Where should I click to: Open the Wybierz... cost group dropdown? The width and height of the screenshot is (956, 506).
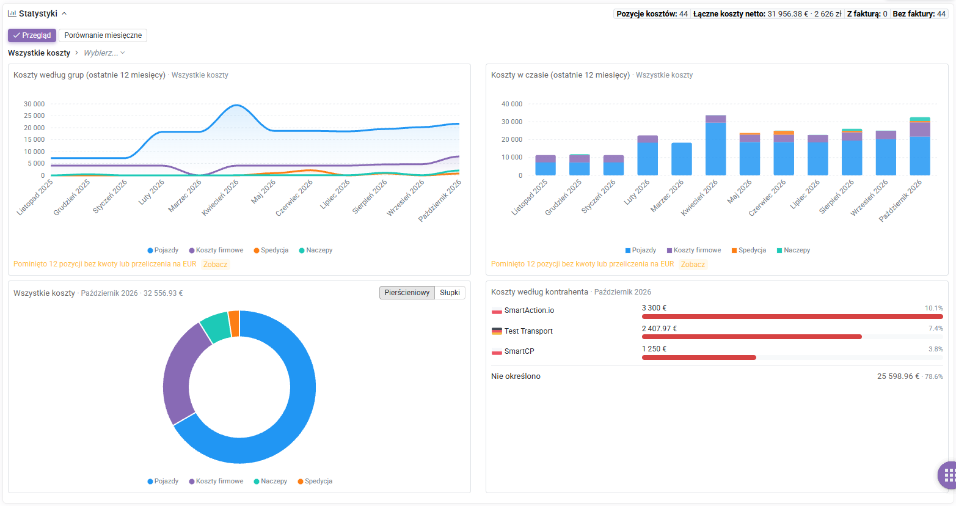click(104, 53)
